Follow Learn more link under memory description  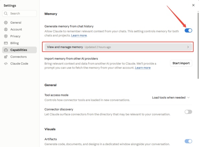[79, 35]
